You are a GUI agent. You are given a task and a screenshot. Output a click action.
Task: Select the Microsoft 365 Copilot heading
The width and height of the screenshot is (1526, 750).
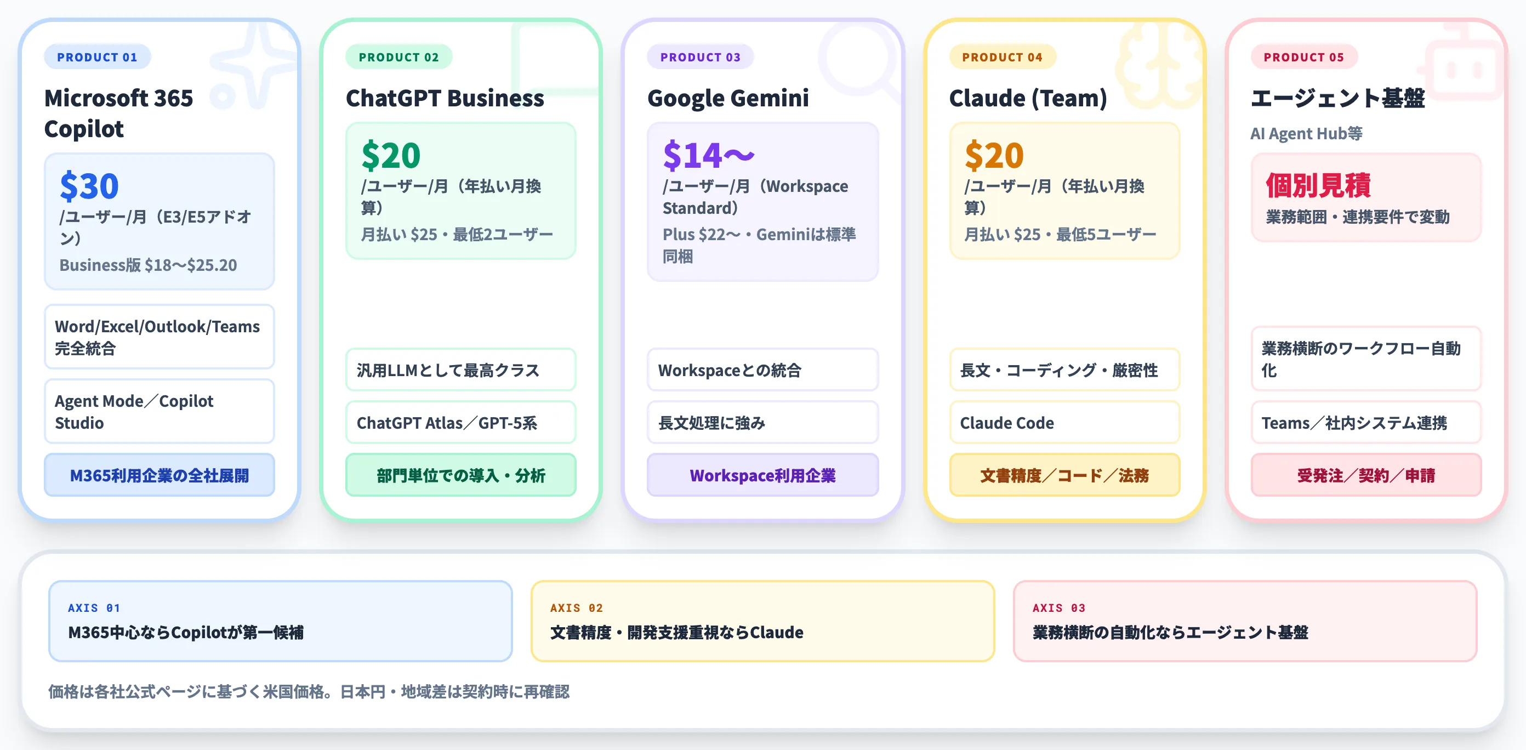click(118, 113)
